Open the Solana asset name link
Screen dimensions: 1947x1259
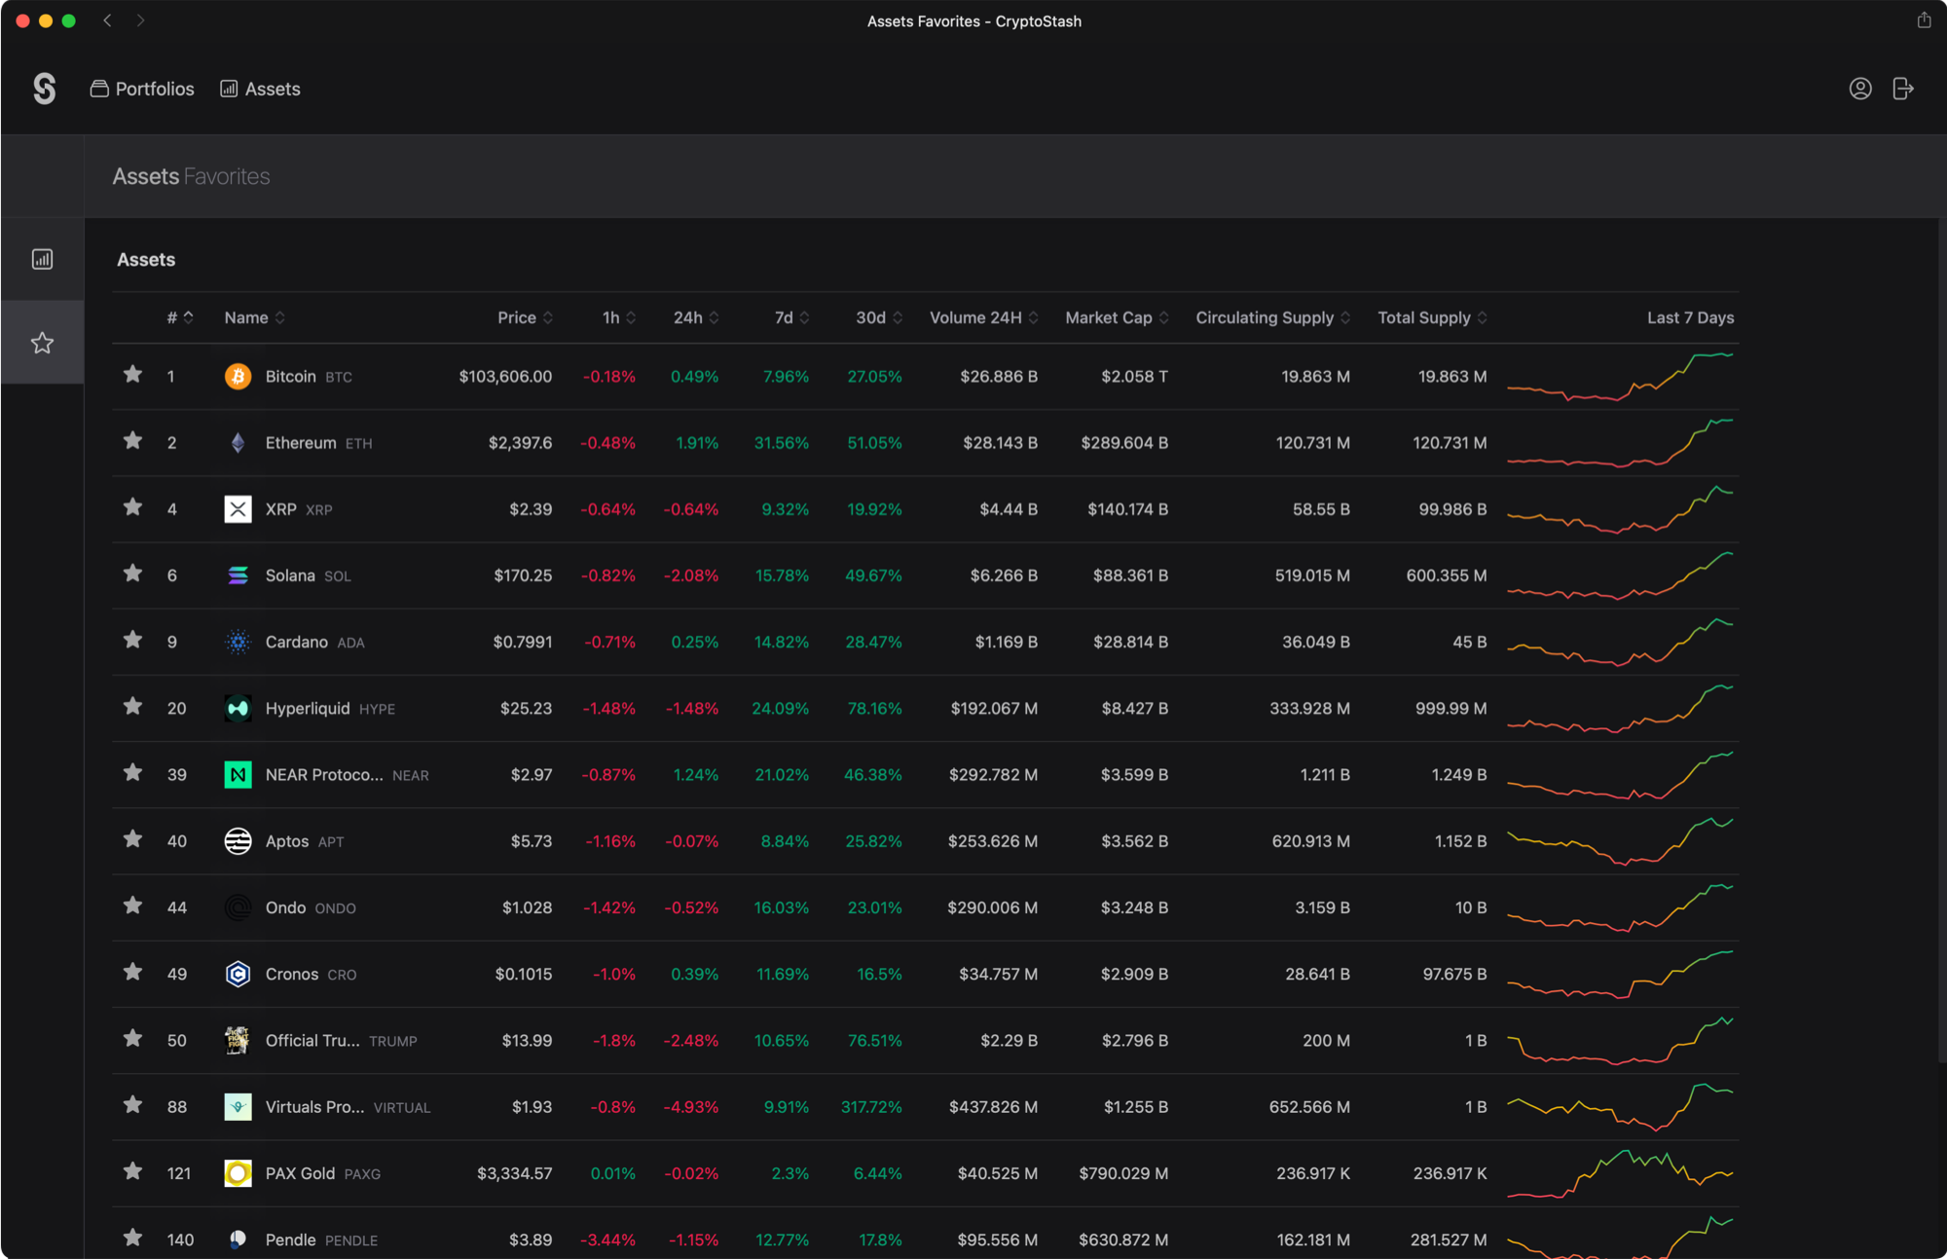290,575
